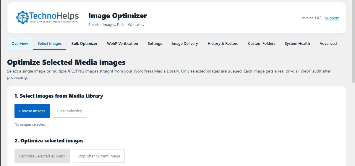
Task: Switch to the Advanced tab
Action: pos(328,43)
